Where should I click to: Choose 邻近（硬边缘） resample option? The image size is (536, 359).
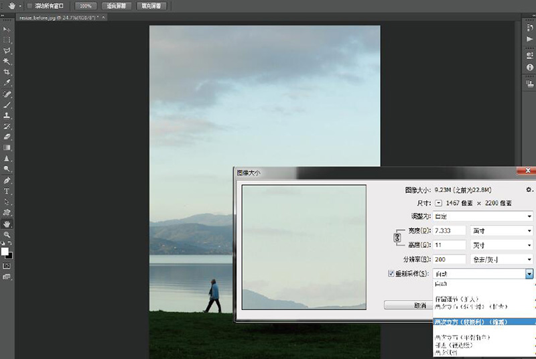[x=484, y=345]
